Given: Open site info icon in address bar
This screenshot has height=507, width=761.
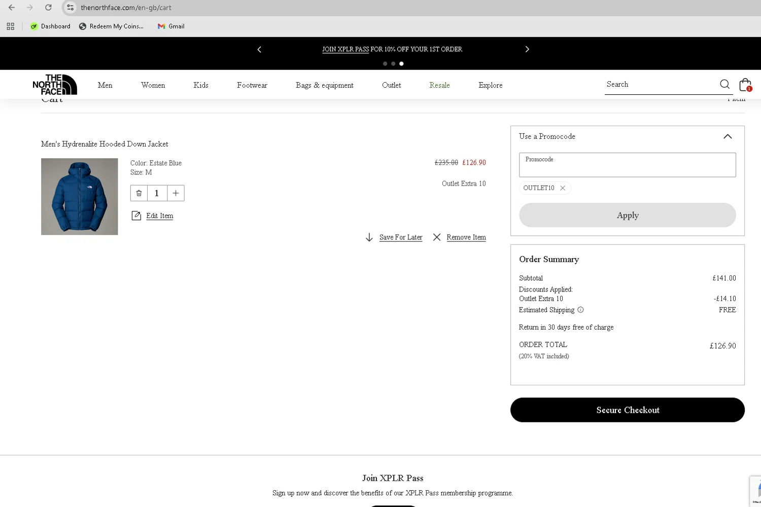Looking at the screenshot, I should click(x=71, y=8).
